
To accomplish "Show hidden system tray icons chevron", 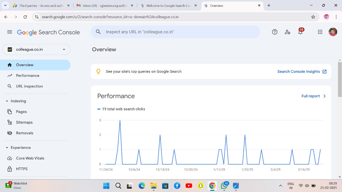I will [x=281, y=186].
